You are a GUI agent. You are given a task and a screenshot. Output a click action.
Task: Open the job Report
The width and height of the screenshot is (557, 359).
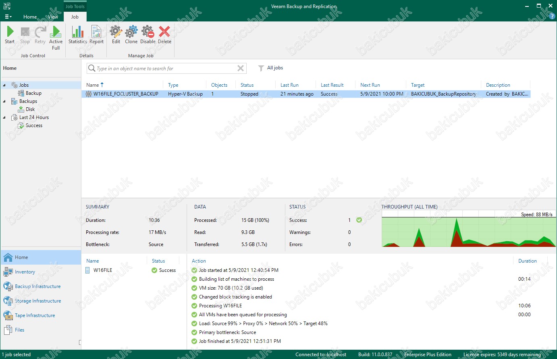click(x=96, y=35)
